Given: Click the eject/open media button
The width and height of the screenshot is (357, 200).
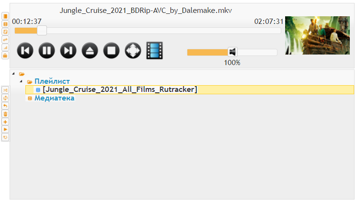Looking at the screenshot, I should click(90, 50).
